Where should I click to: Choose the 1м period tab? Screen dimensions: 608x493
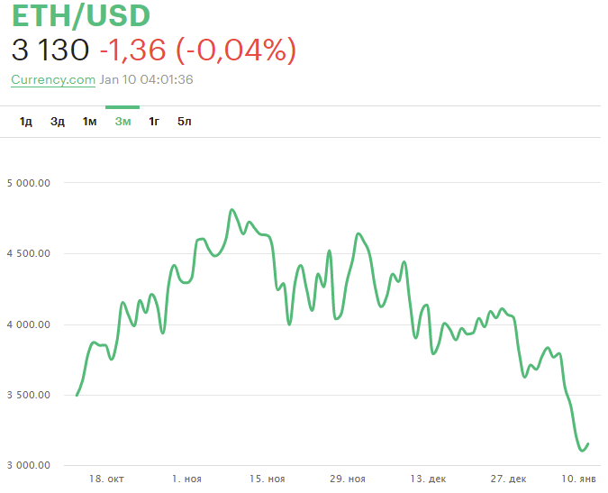(89, 122)
